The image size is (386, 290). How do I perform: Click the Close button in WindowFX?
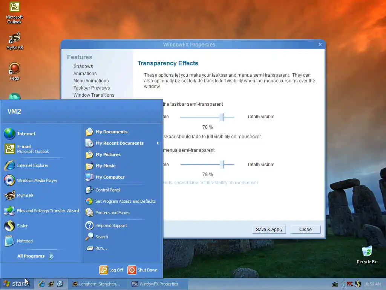click(x=305, y=229)
